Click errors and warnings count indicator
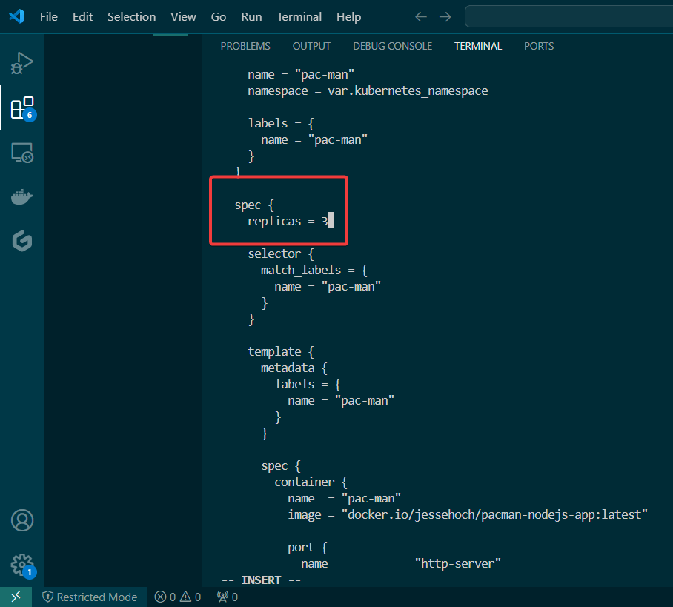 click(x=177, y=597)
